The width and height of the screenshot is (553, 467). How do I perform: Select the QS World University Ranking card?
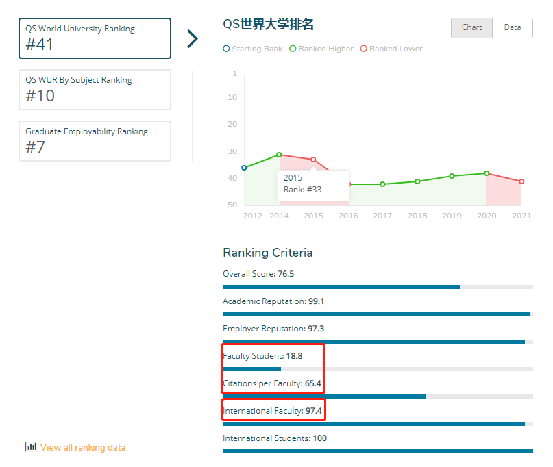point(95,38)
